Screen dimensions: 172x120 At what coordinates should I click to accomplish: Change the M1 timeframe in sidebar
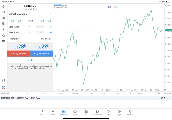click(x=3, y=41)
